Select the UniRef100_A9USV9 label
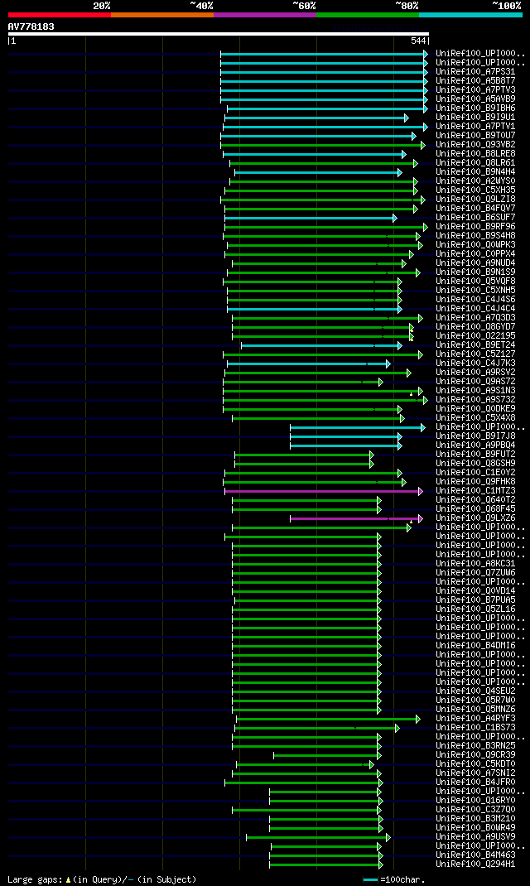 tap(475, 836)
